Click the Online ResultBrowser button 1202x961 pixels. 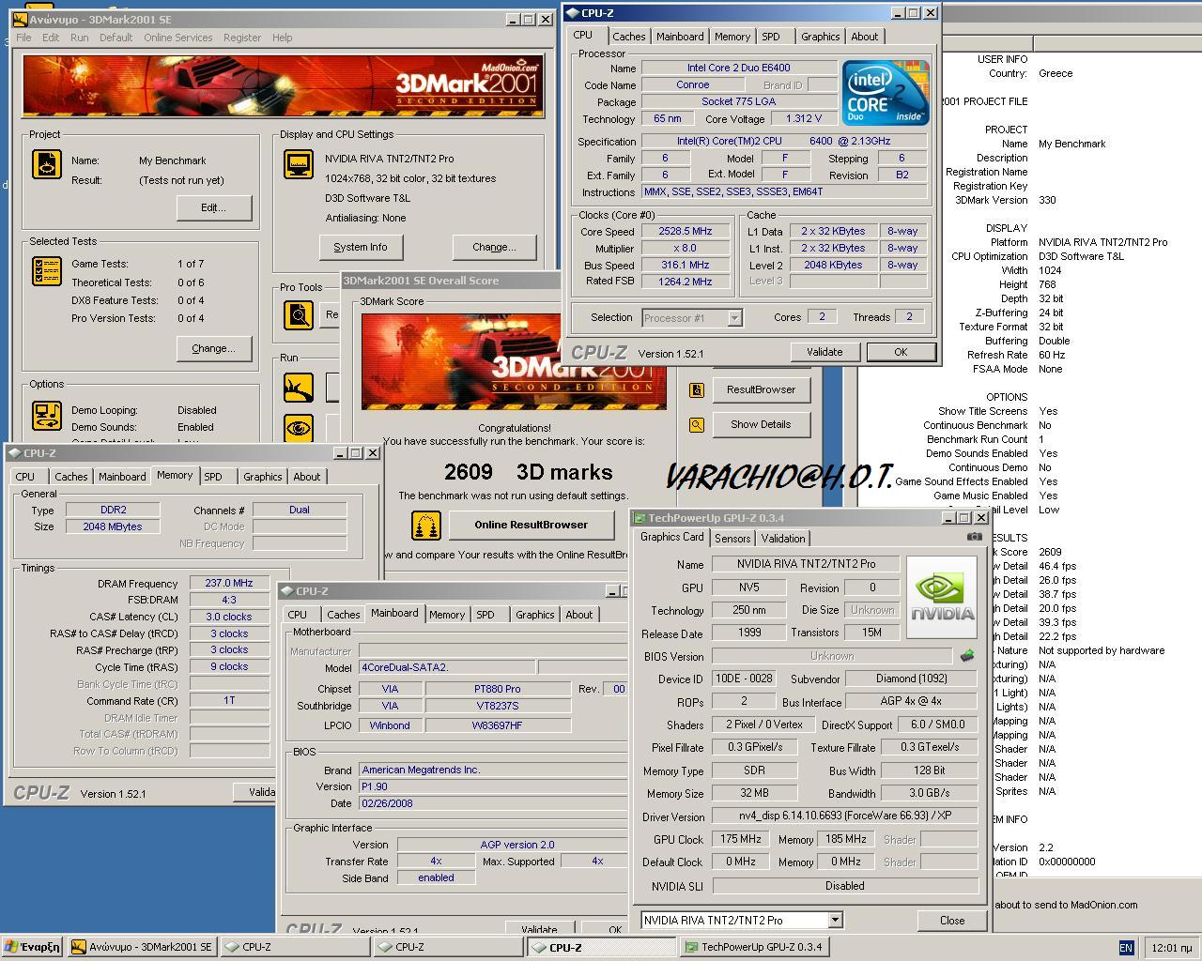click(532, 525)
